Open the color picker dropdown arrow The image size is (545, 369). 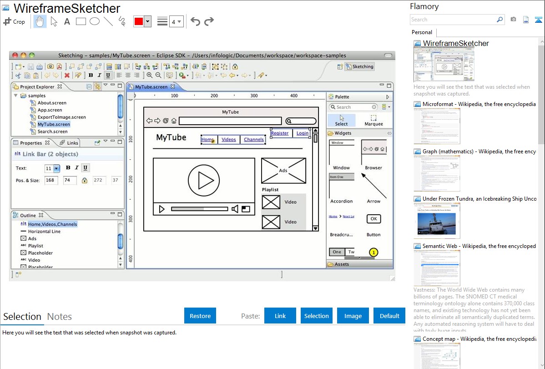tap(148, 21)
